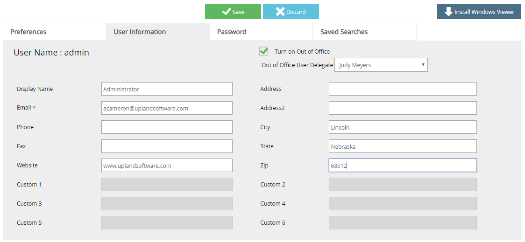Screen dimensions: 525x242
Task: Click the disabled Custom 1 field
Action: click(x=167, y=185)
